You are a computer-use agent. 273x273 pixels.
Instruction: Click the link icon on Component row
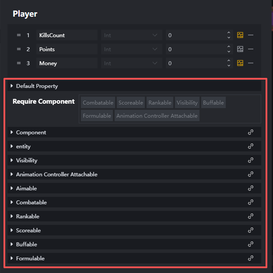click(251, 132)
